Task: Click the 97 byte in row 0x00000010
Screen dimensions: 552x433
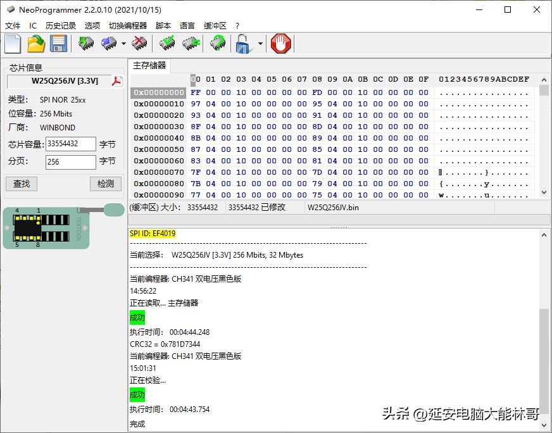Action: [x=196, y=104]
